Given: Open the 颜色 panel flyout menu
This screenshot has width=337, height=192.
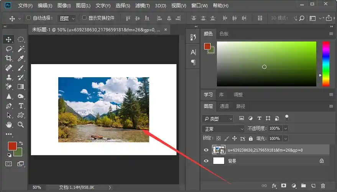Looking at the screenshot, I should pos(331,34).
